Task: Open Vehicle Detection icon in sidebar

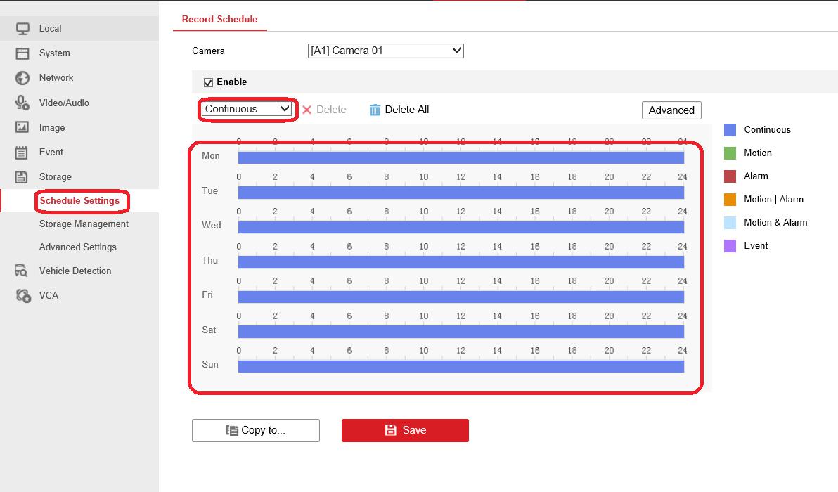Action: pos(22,271)
